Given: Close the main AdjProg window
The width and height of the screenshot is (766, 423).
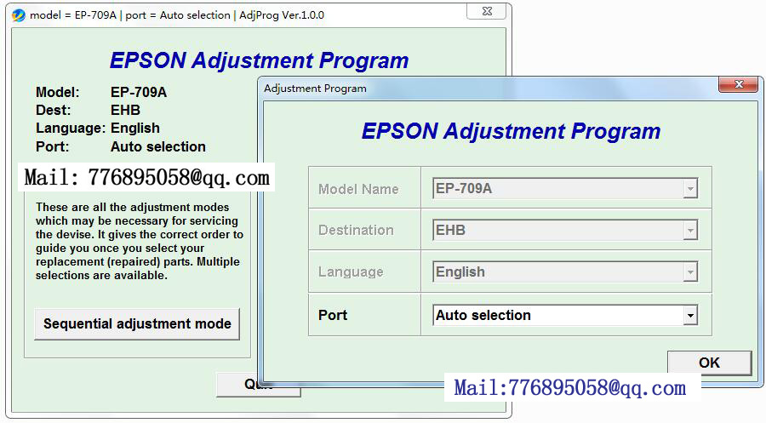Looking at the screenshot, I should 487,11.
